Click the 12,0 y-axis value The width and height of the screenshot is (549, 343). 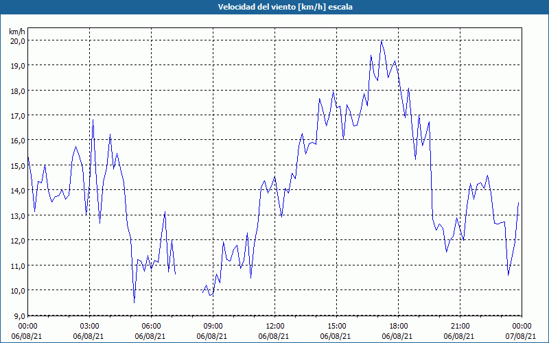click(x=18, y=241)
